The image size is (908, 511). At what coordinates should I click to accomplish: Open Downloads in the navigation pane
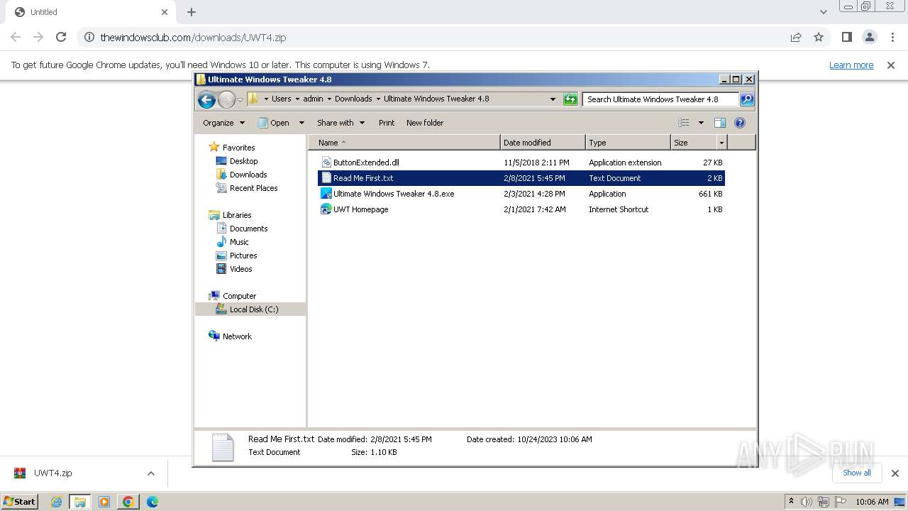click(248, 175)
